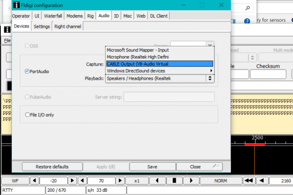Open File menu in main Fldigi window
Viewport: 293px width, 195px height.
[x=7, y=40]
